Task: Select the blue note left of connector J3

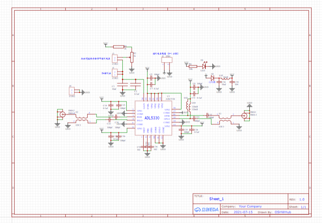Action: click(x=95, y=58)
